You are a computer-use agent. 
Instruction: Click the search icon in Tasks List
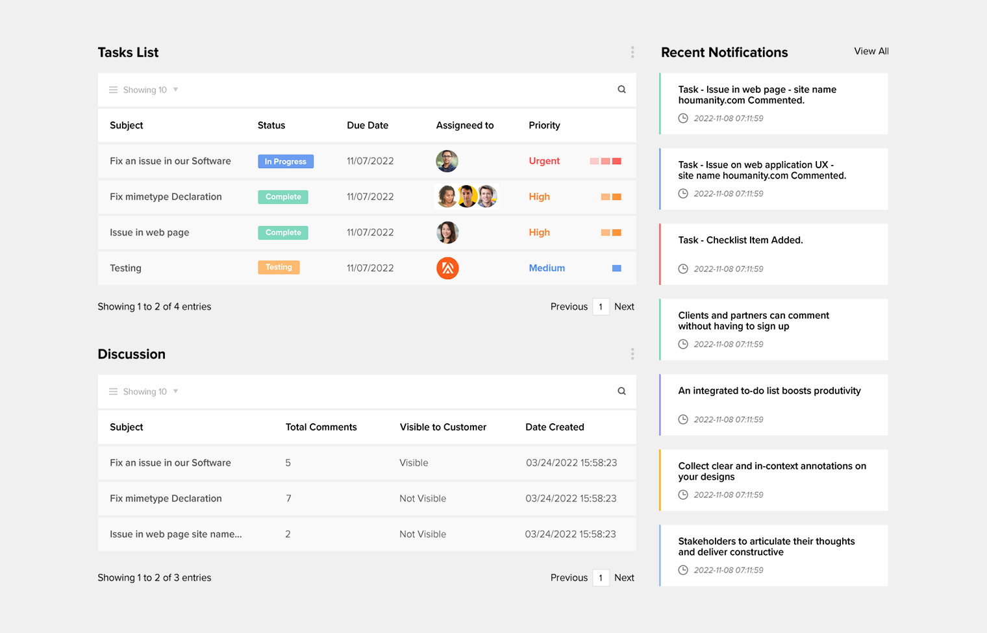pos(621,90)
